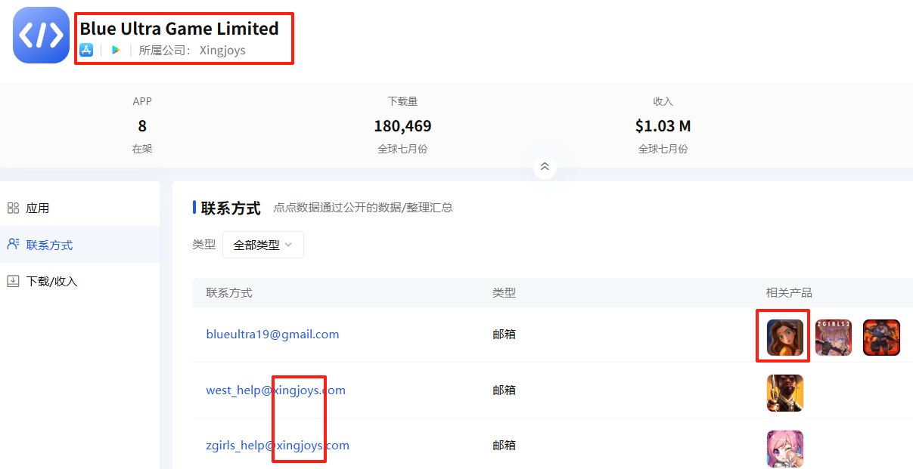Click the 类型 column header
913x469 pixels.
coord(504,292)
